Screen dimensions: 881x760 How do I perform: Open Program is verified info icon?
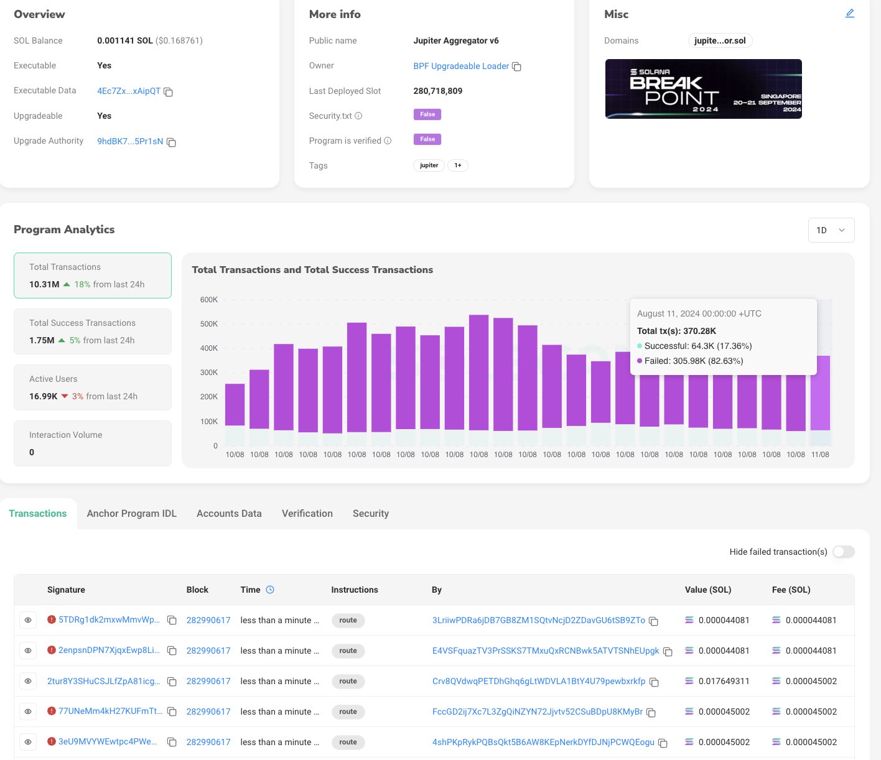pos(388,141)
